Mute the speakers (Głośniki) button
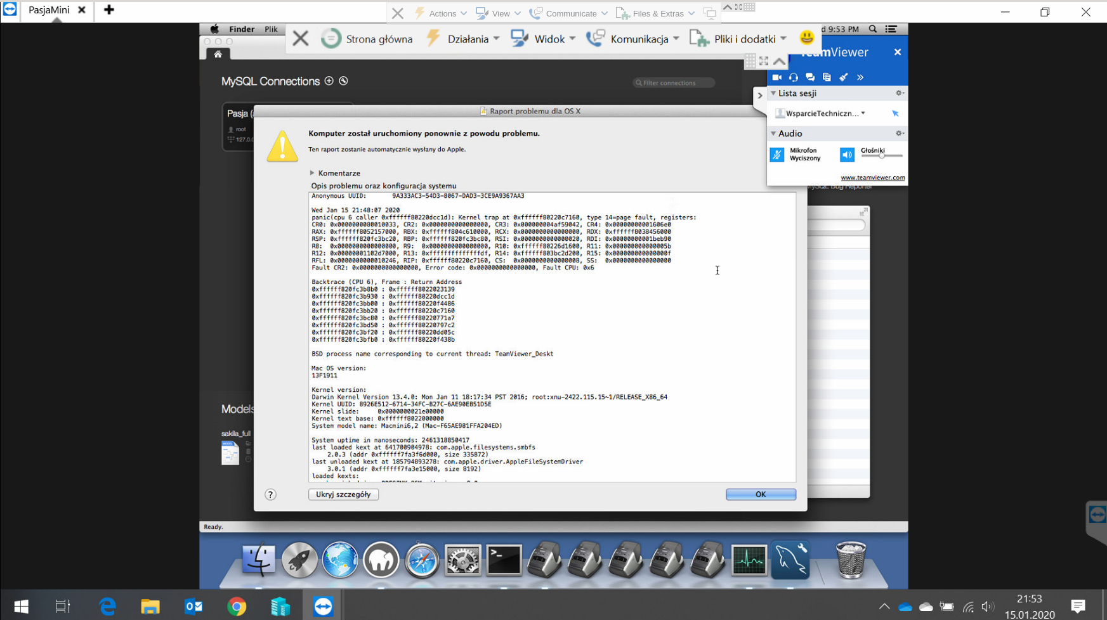This screenshot has width=1107, height=620. (847, 155)
